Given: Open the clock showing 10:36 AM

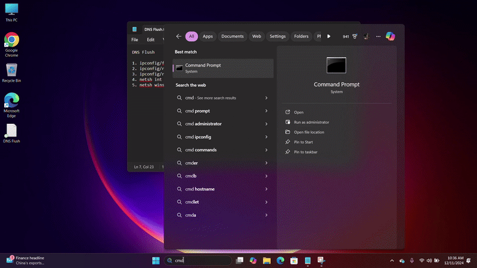Looking at the screenshot, I should pos(454,260).
